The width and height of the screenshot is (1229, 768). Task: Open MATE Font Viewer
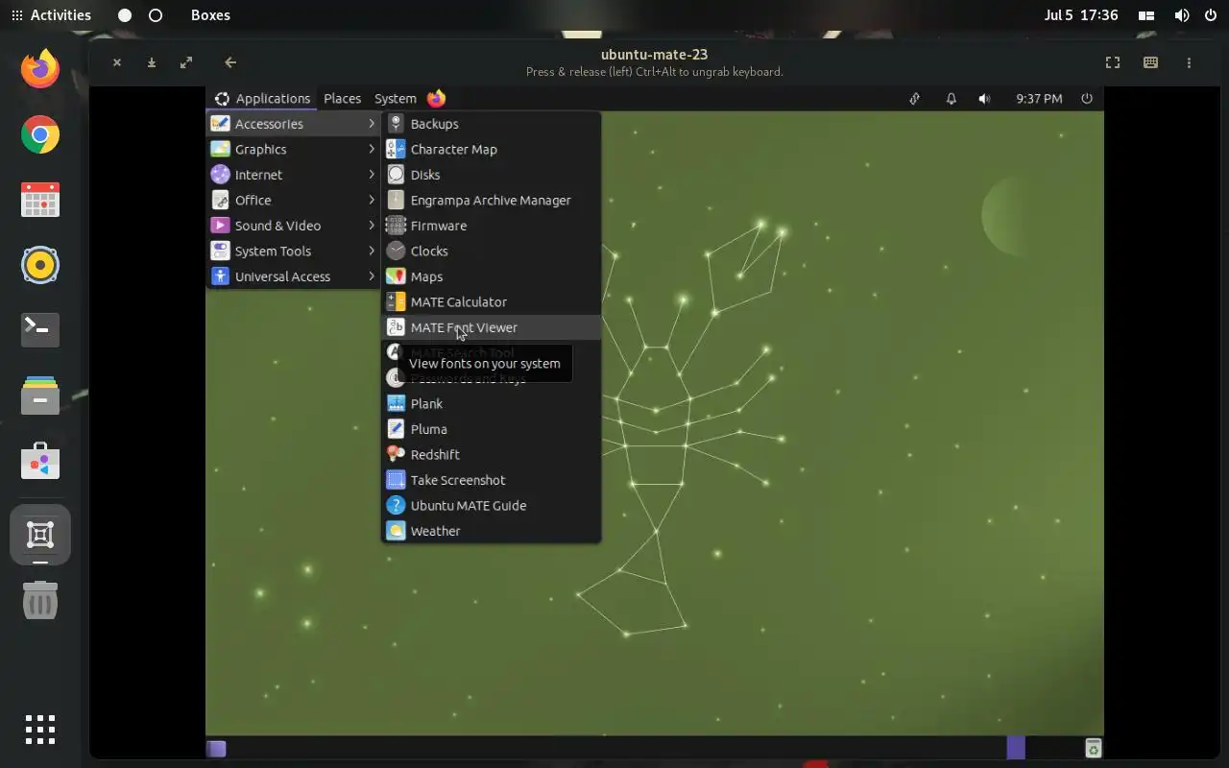pos(492,327)
